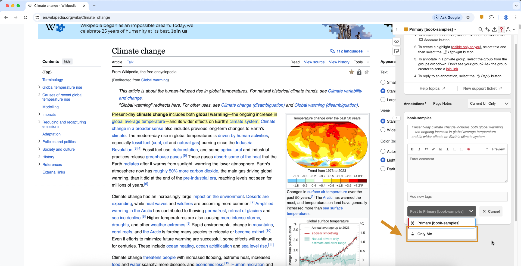Switch to the Page Notes tab
This screenshot has height=266, width=521.
click(442, 104)
